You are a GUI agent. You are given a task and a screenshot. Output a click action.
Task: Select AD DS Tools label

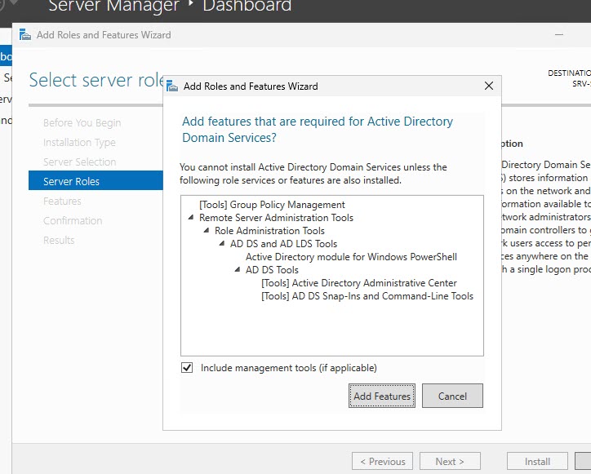click(x=272, y=270)
